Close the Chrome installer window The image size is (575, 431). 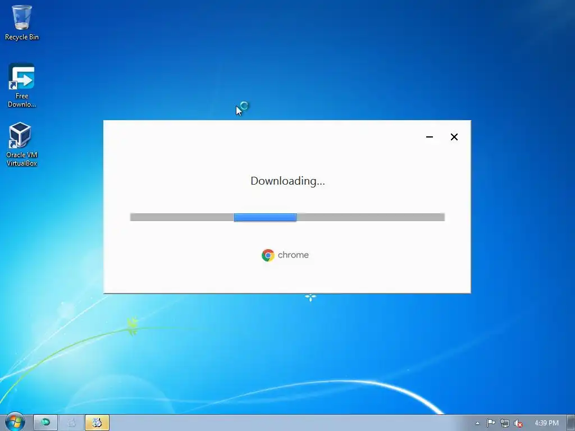(x=454, y=137)
